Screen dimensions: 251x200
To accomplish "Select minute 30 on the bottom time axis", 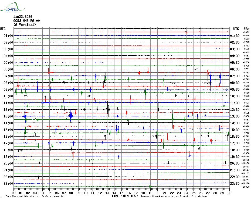I will [229, 193].
